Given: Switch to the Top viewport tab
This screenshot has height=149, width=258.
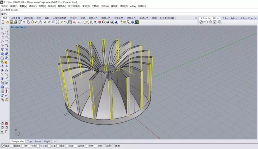Looking at the screenshot, I should pos(30,141).
